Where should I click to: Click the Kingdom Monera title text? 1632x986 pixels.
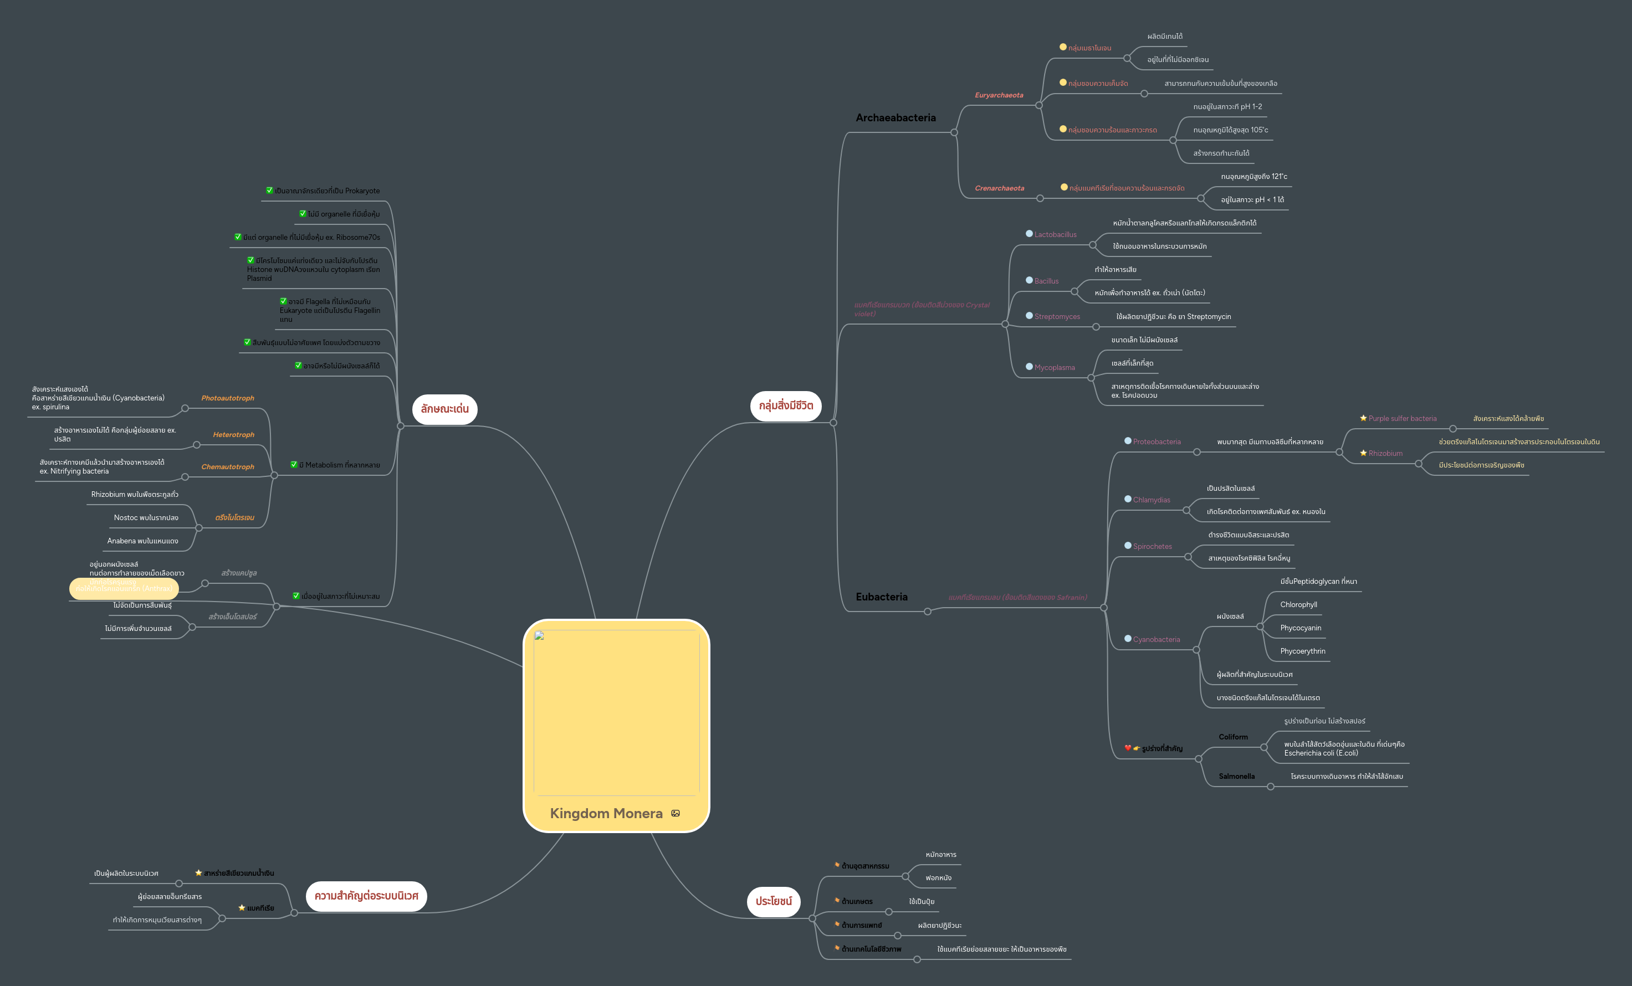click(606, 813)
